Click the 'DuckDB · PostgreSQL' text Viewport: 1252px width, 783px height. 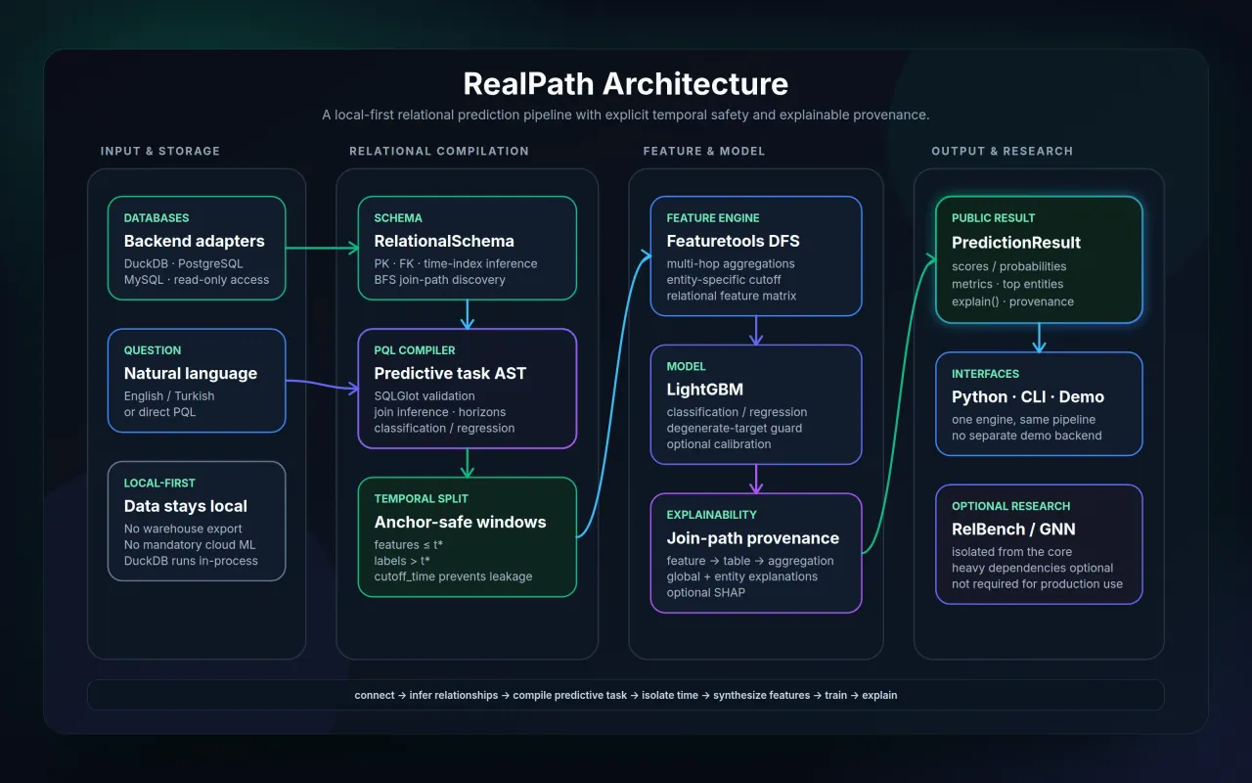point(184,263)
